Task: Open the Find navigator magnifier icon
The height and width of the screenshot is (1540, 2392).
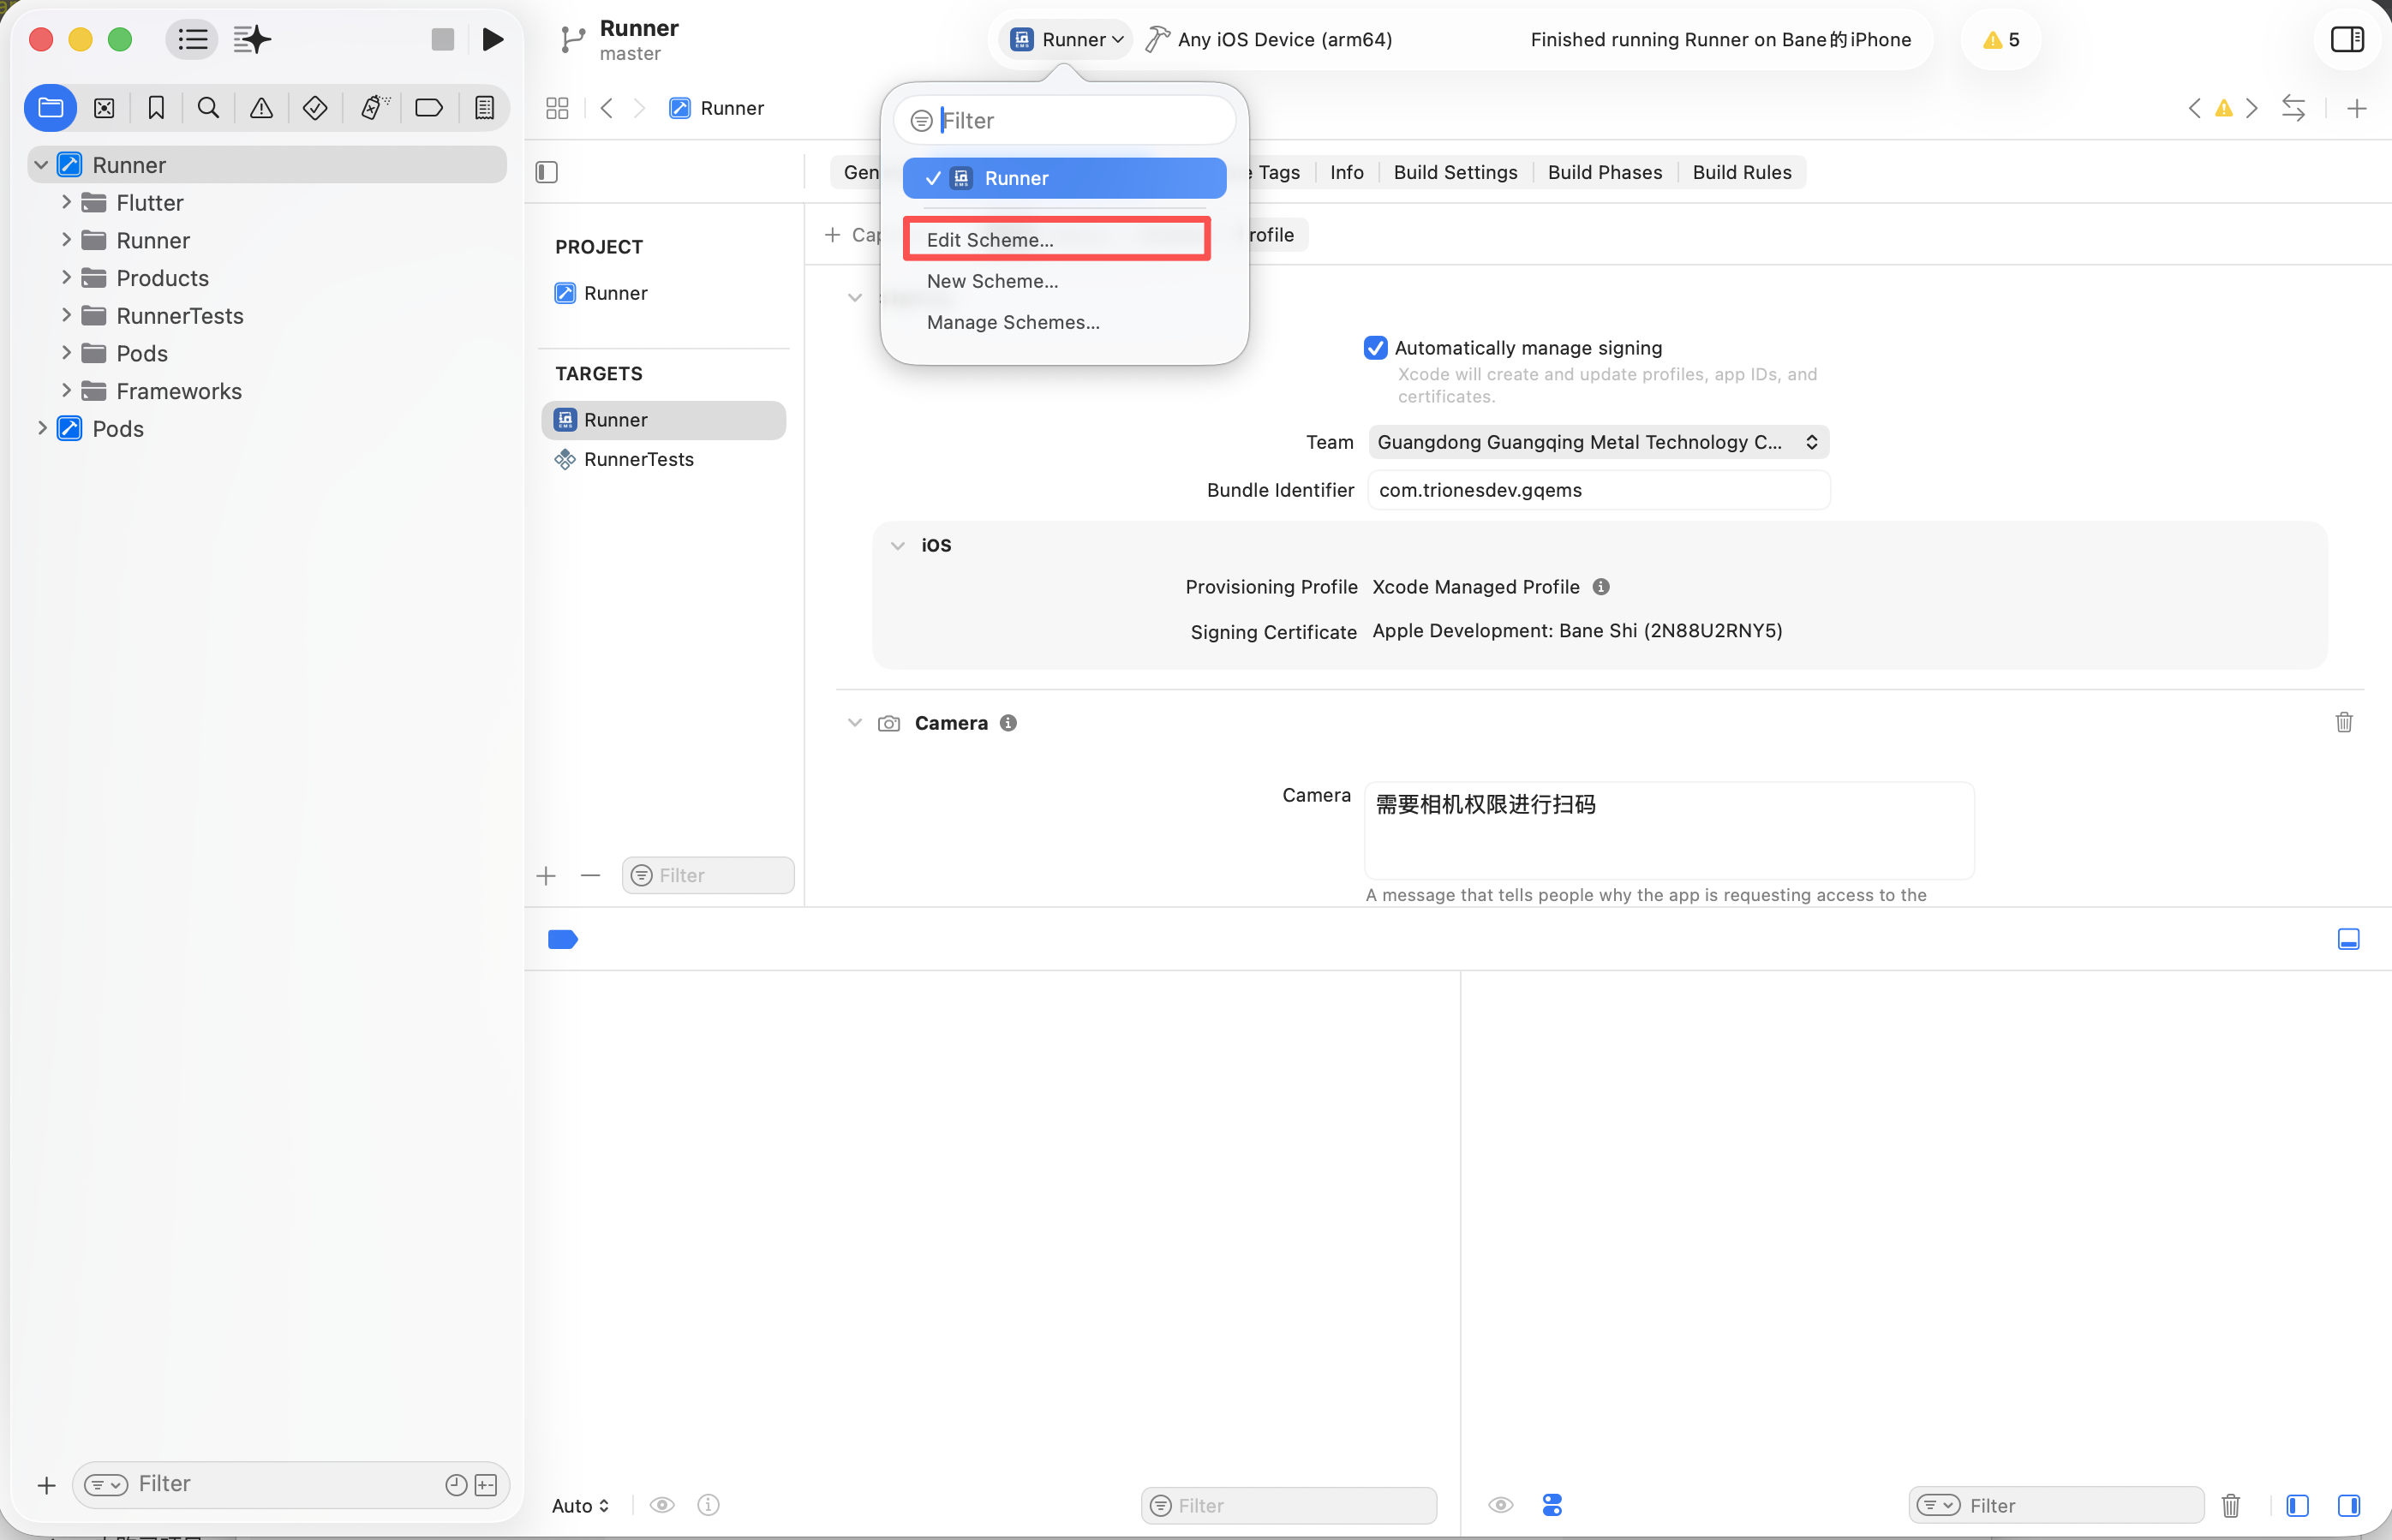Action: click(208, 108)
